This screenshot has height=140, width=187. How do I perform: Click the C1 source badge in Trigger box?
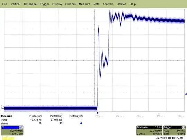coord(183,127)
